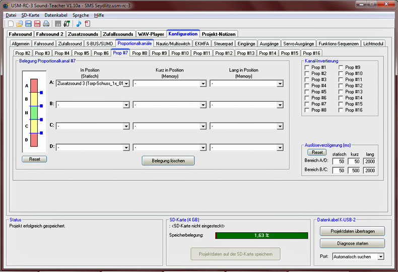Save project with the blue floppy icon
Viewport: 398px width, 272px height.
tap(28, 24)
